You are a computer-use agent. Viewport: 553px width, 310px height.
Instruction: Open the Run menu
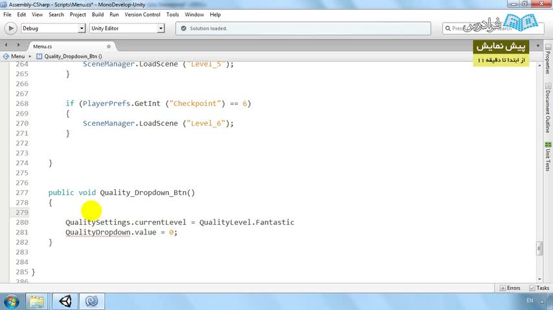114,15
